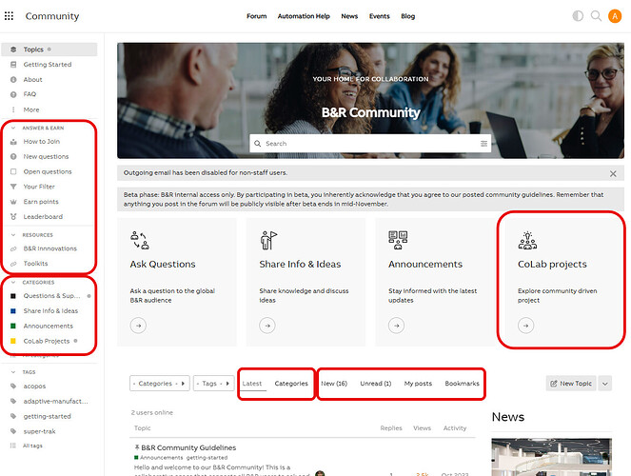
Task: Open Earn points sidebar link
Action: [41, 202]
